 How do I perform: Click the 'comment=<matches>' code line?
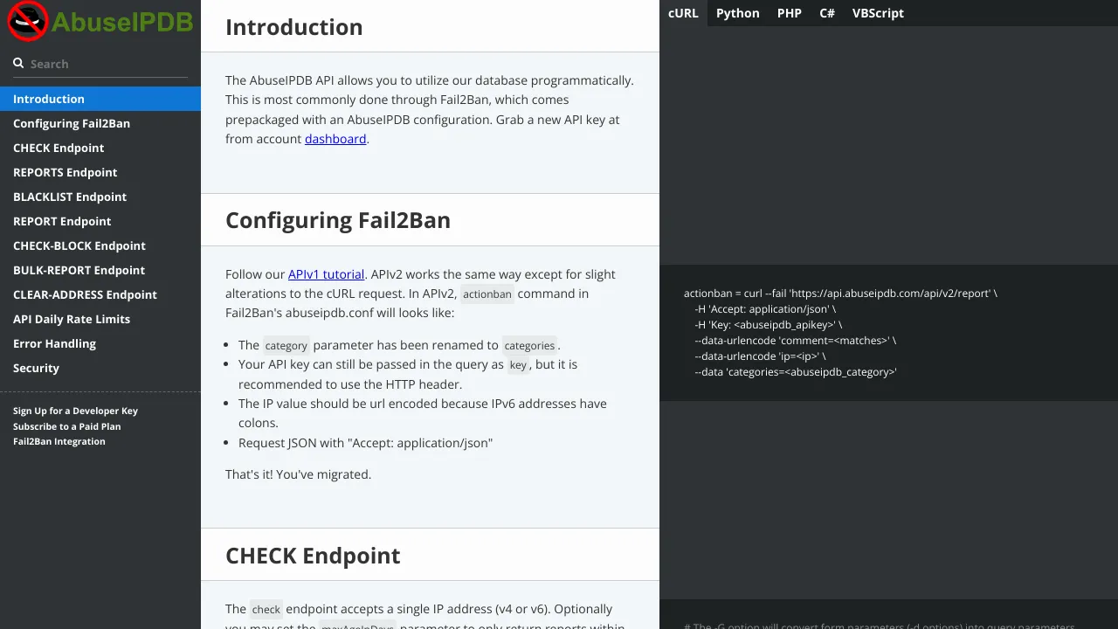pos(796,341)
